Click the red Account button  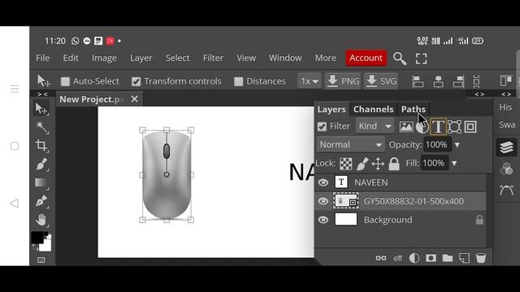click(366, 58)
